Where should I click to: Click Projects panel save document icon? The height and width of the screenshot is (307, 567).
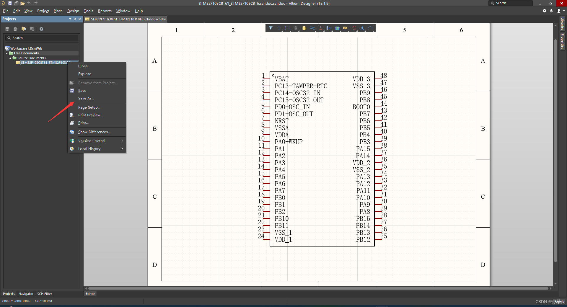[x=7, y=29]
